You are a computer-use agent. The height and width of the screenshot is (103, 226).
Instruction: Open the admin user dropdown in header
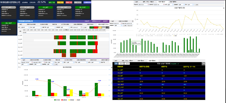97,21
